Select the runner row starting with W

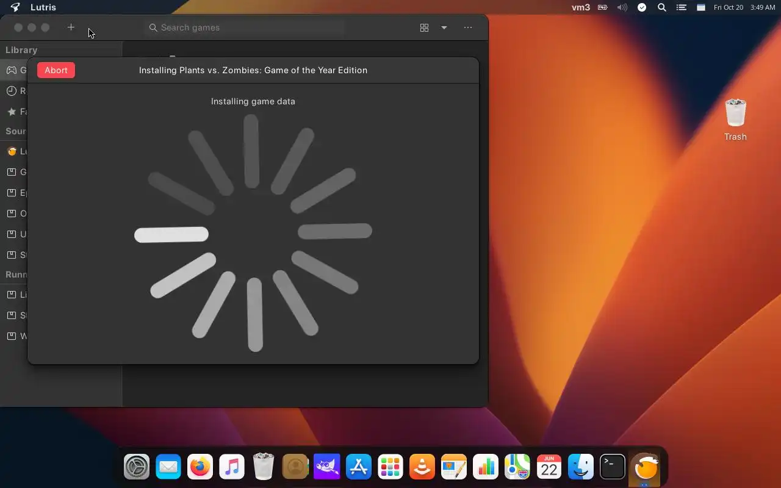click(x=13, y=336)
